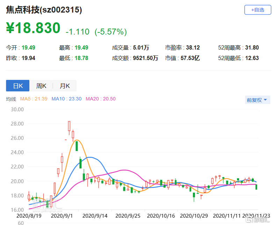The image size is (272, 225).
Task: Click the 今开 opening price value
Action: pyautogui.click(x=29, y=48)
